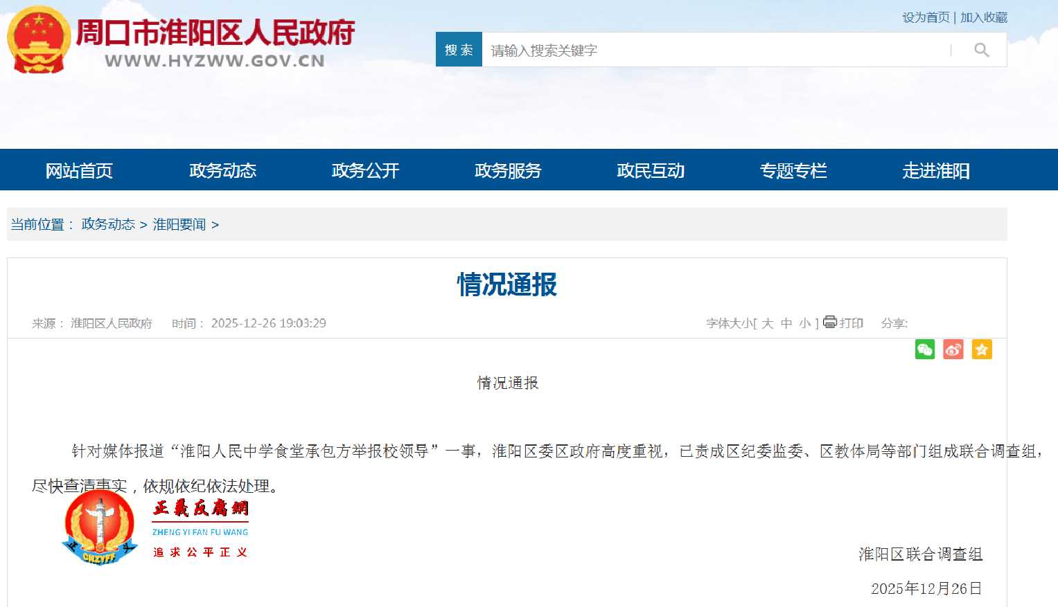This screenshot has width=1058, height=607.
Task: Open the 走进淮阳 navigation menu
Action: (x=936, y=170)
